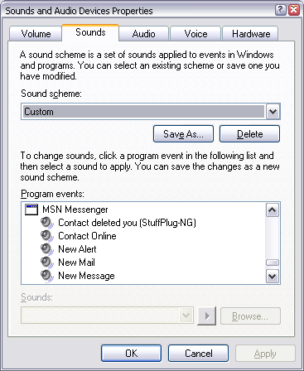304x371 pixels.
Task: Switch to the Volume tab
Action: click(36, 34)
